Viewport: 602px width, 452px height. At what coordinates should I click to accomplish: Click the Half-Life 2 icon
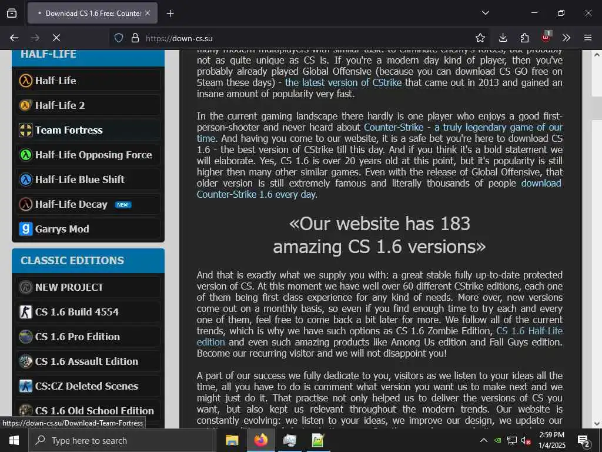pyautogui.click(x=26, y=105)
